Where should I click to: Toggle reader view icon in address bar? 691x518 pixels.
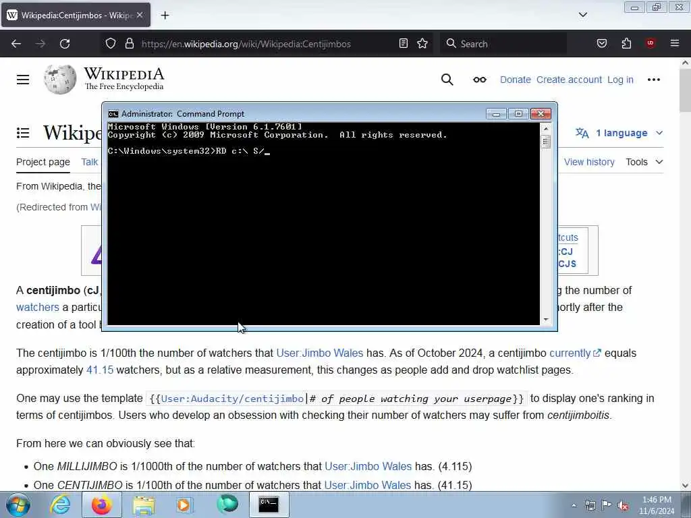tap(404, 43)
